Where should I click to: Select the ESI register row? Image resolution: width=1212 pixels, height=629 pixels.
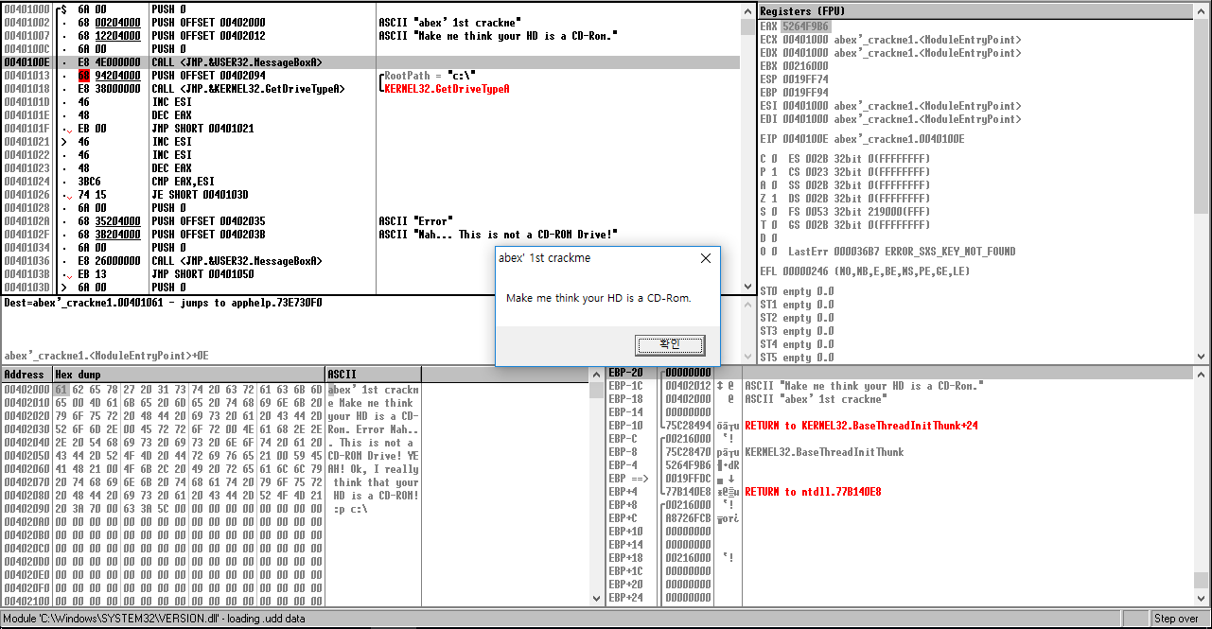[x=890, y=106]
